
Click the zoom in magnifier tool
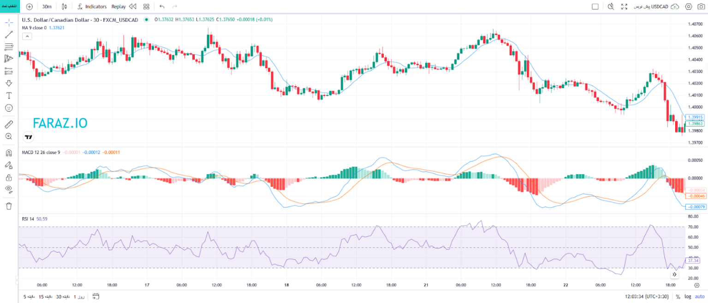tap(9, 137)
